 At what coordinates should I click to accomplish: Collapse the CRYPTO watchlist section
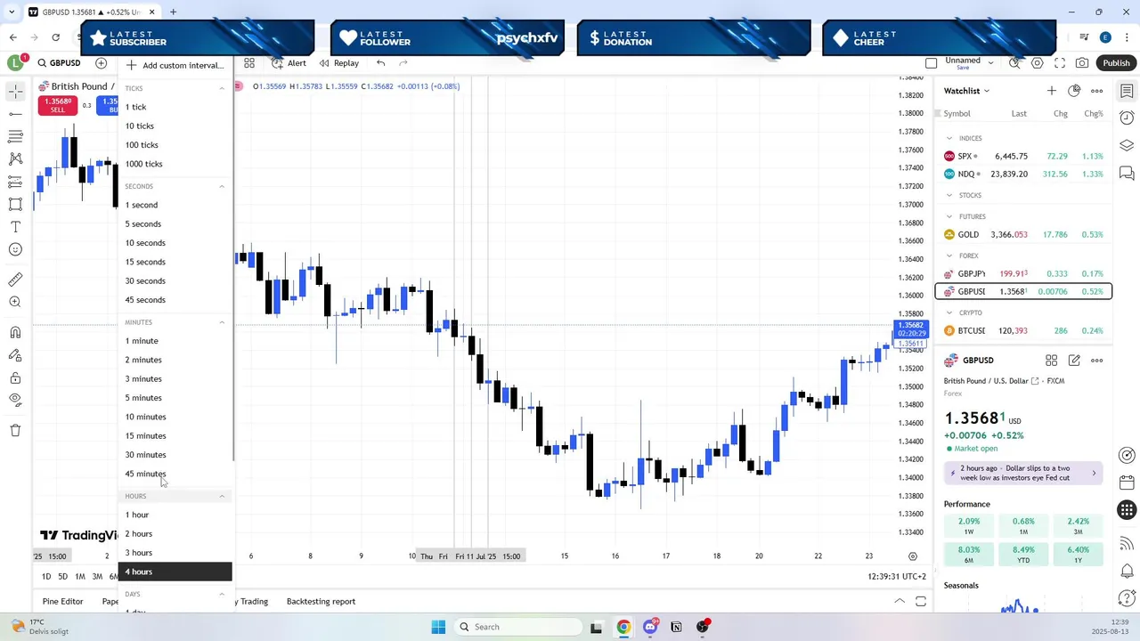click(x=949, y=312)
